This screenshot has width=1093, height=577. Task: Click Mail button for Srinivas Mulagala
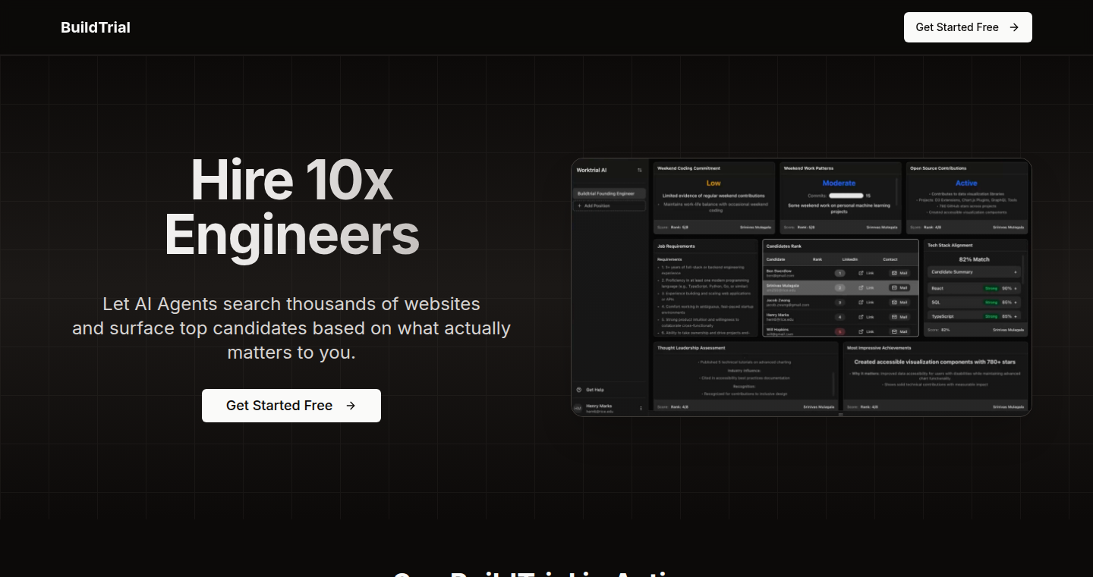tap(899, 287)
